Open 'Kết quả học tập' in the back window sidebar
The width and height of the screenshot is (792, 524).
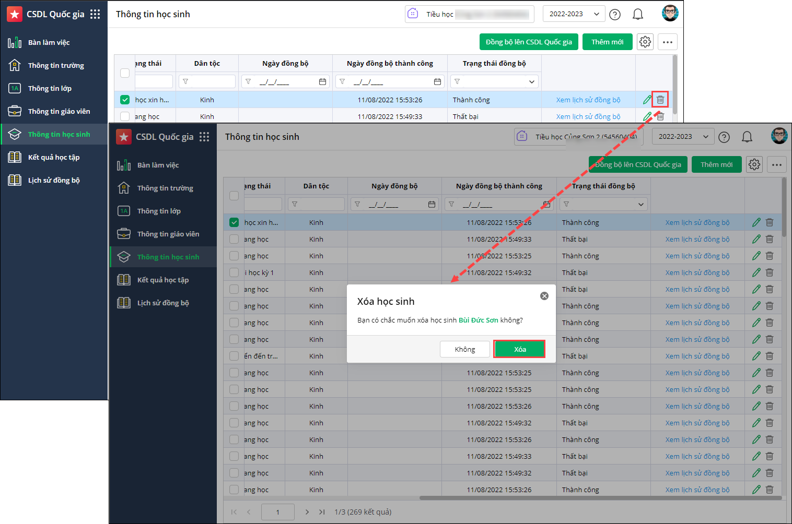[x=54, y=157]
